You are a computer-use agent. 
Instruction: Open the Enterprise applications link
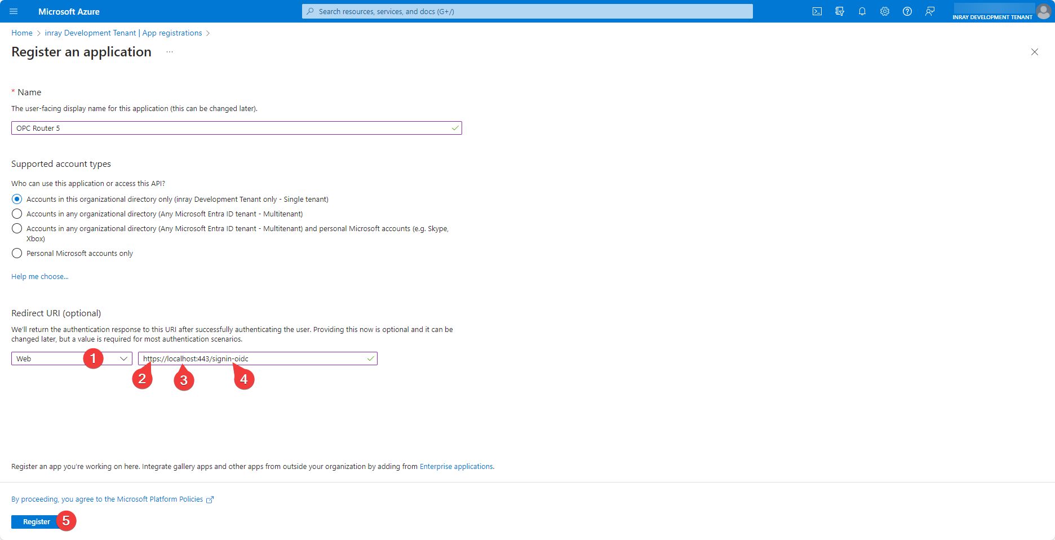[456, 466]
